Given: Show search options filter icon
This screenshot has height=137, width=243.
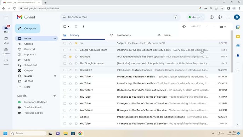Looking at the screenshot, I should pyautogui.click(x=176, y=17).
